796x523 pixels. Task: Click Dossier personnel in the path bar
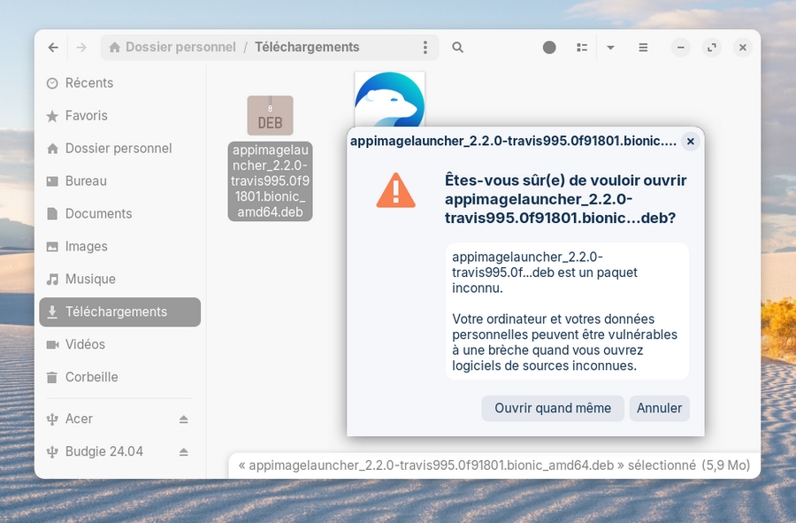click(x=180, y=48)
